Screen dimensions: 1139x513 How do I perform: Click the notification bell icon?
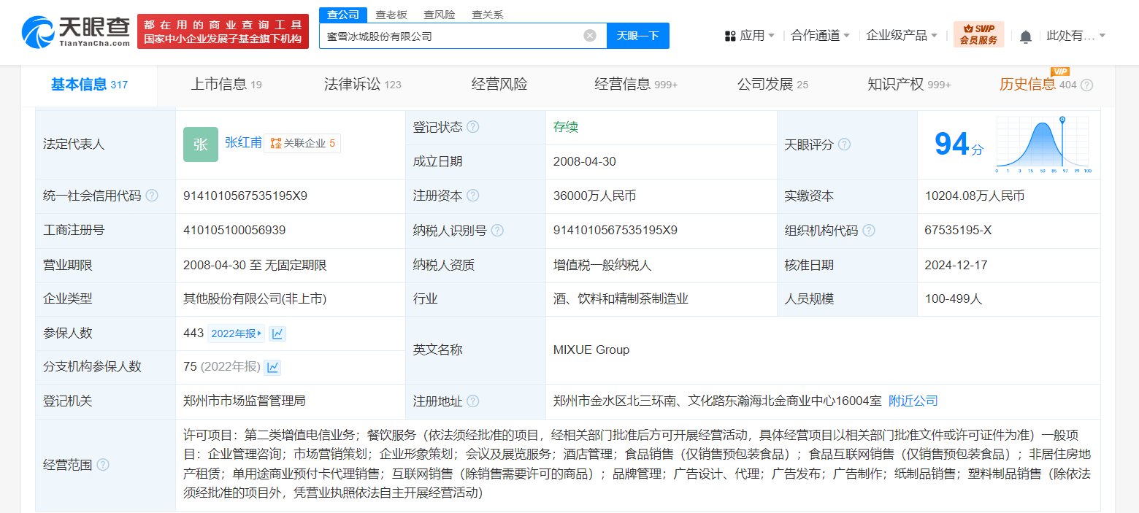(1026, 36)
